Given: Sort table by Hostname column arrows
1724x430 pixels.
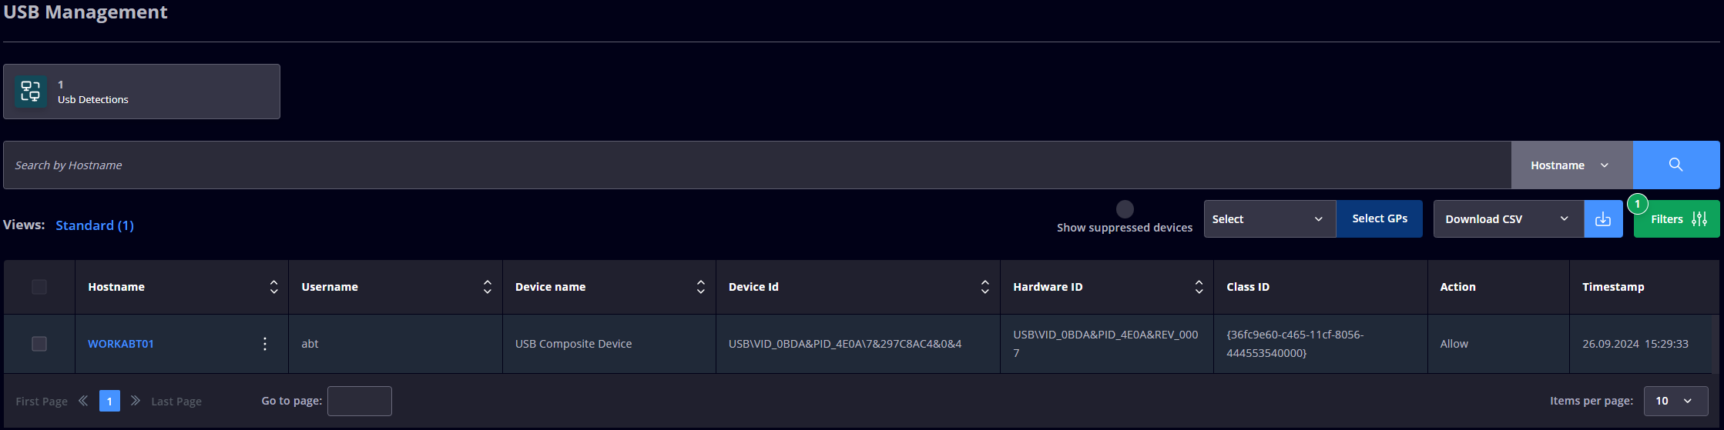Looking at the screenshot, I should 273,287.
